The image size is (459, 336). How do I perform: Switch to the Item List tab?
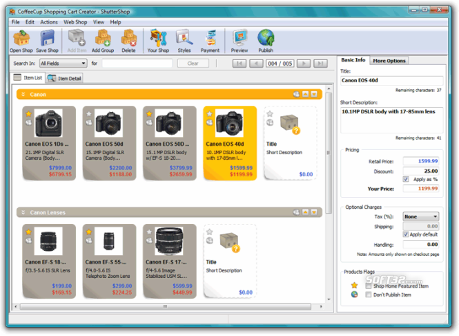click(x=28, y=77)
